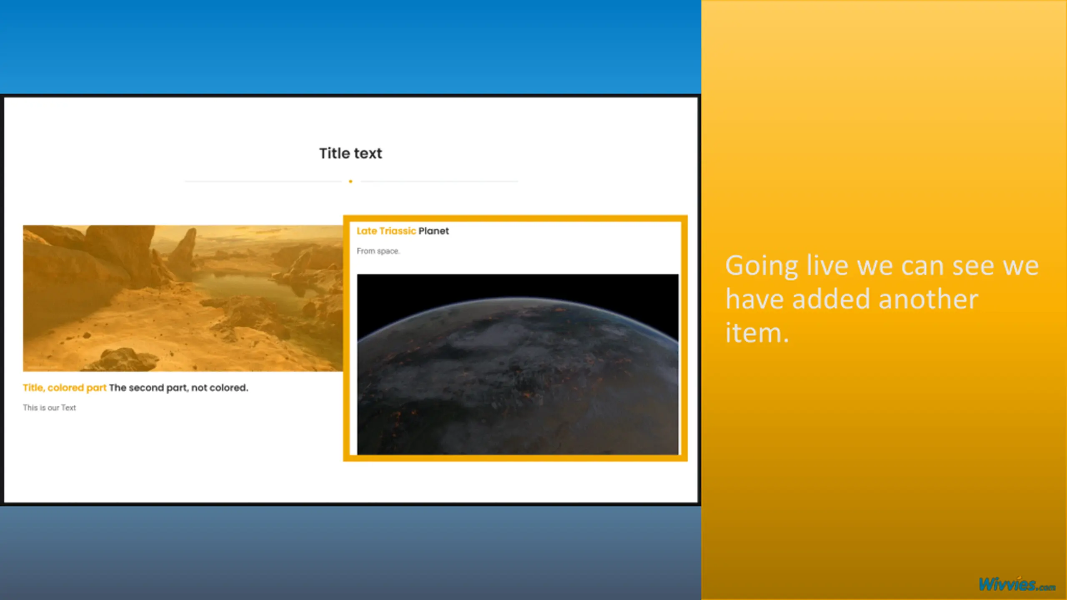Click the blue banner above the web page
Image resolution: width=1067 pixels, height=600 pixels.
pos(350,46)
